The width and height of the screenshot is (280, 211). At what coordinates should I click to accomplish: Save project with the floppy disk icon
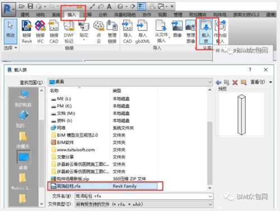coord(30,6)
